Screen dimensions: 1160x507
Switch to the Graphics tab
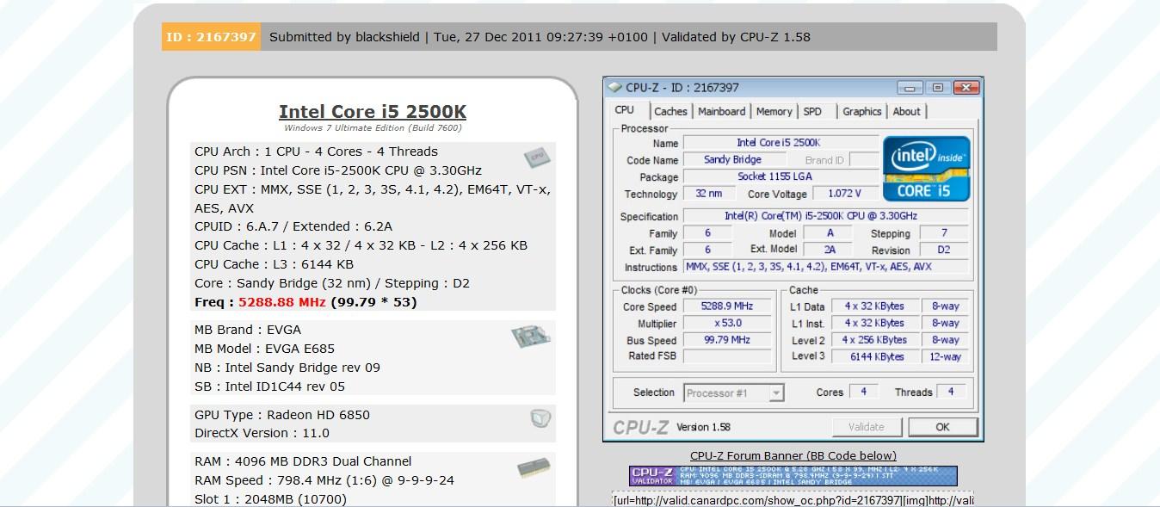point(862,111)
